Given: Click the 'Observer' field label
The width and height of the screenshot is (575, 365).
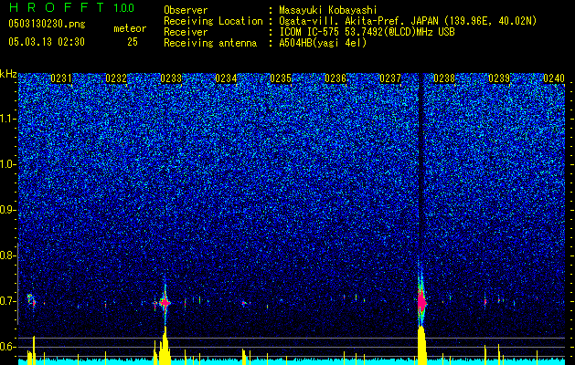Looking at the screenshot, I should point(186,10).
